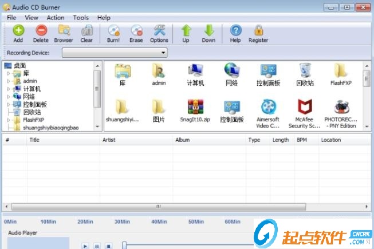Open the File menu
The image size is (374, 249).
tap(11, 18)
